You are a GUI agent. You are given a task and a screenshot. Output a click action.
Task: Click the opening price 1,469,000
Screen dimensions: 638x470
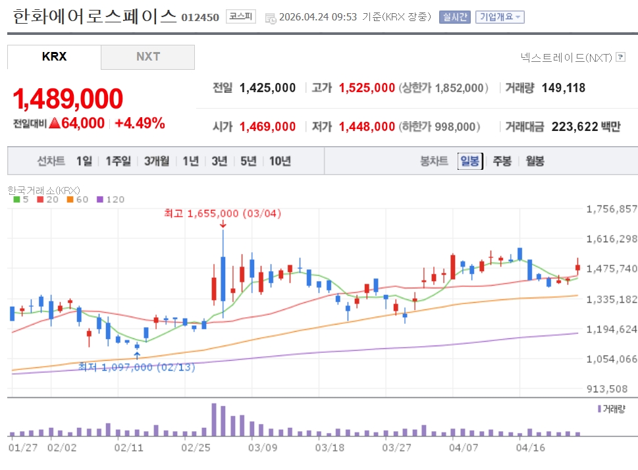(x=267, y=126)
